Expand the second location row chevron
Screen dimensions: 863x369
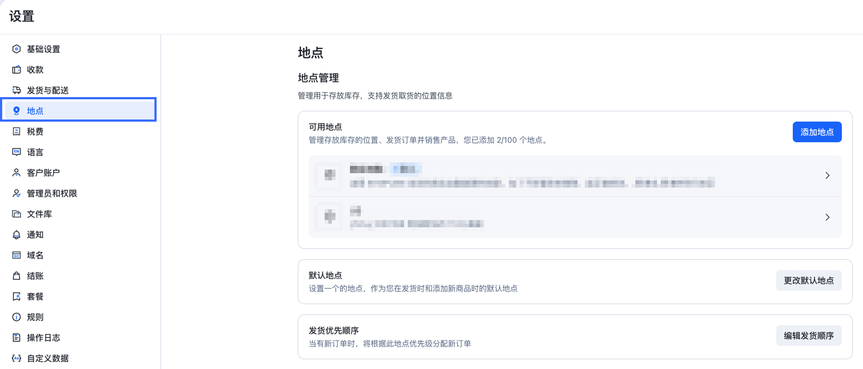(x=827, y=217)
